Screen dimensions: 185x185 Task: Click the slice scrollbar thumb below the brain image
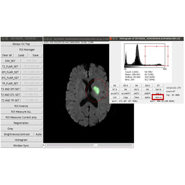[x=96, y=145]
